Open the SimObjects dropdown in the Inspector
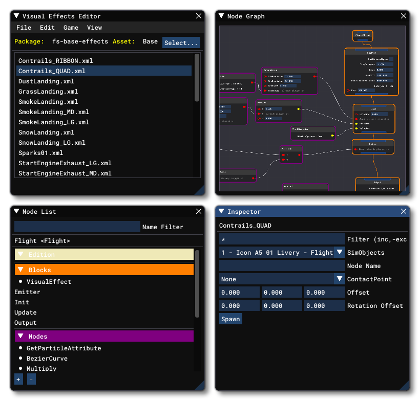Viewport: 420px width, 401px height. click(x=339, y=252)
